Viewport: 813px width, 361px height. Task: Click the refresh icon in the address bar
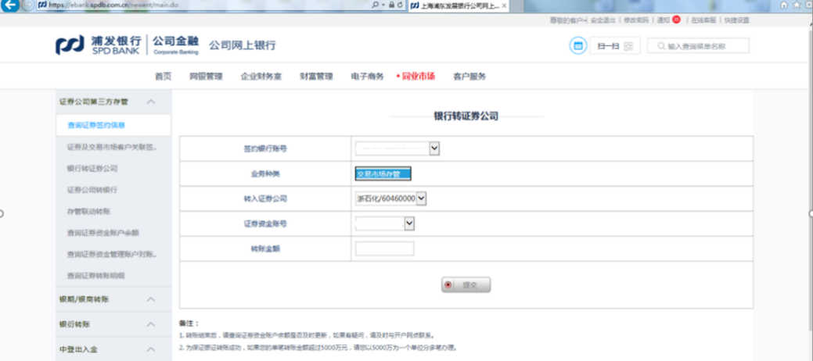coord(401,5)
